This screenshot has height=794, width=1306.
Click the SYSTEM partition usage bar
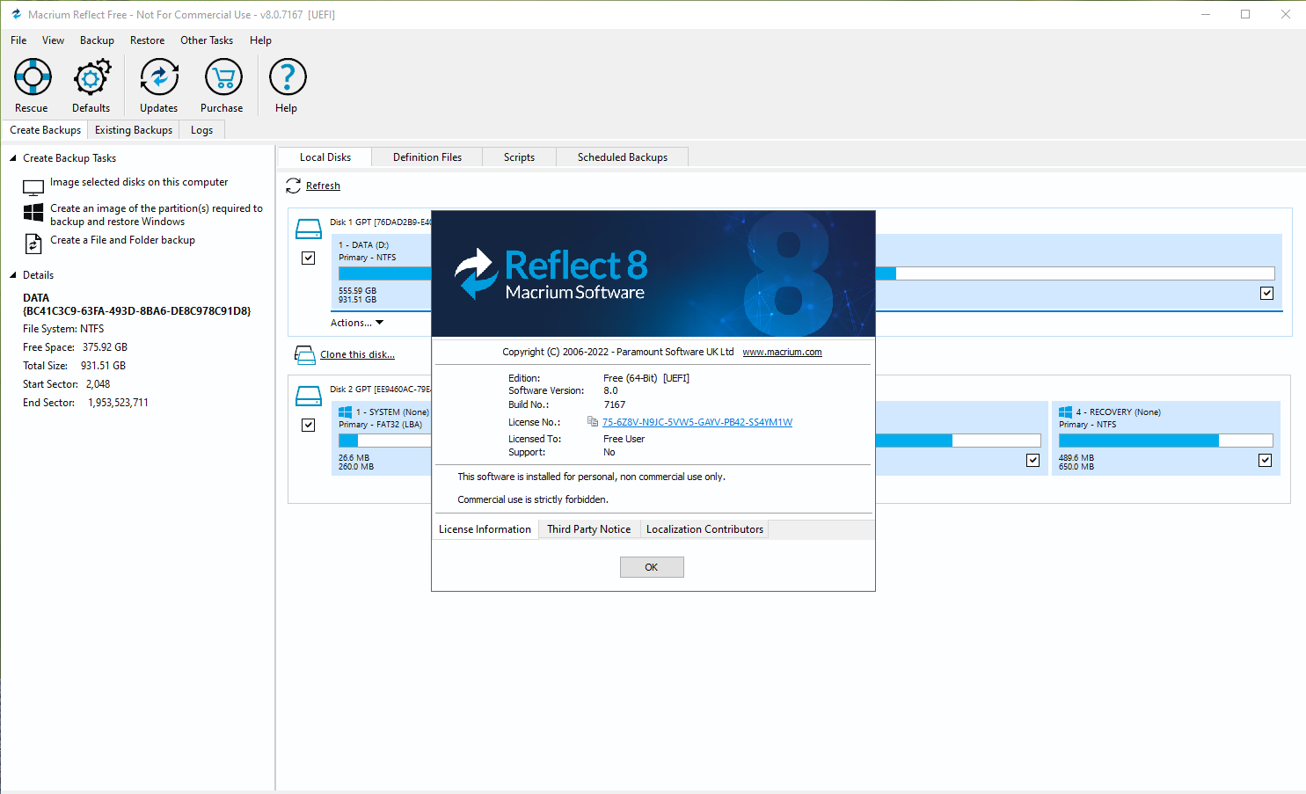click(384, 441)
